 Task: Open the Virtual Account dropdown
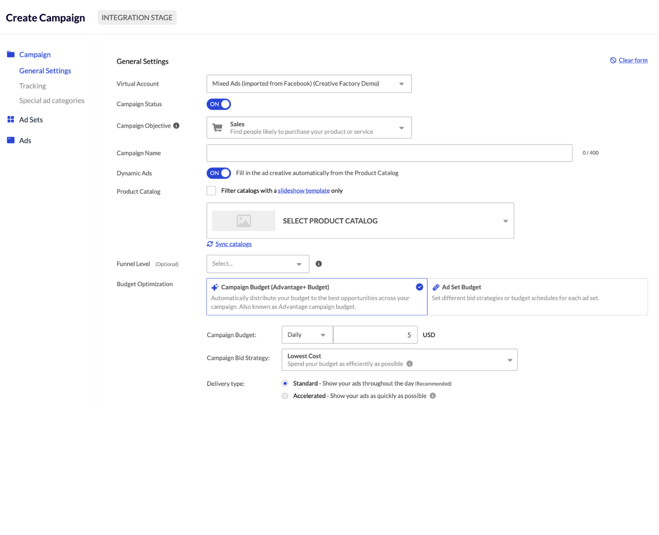309,83
